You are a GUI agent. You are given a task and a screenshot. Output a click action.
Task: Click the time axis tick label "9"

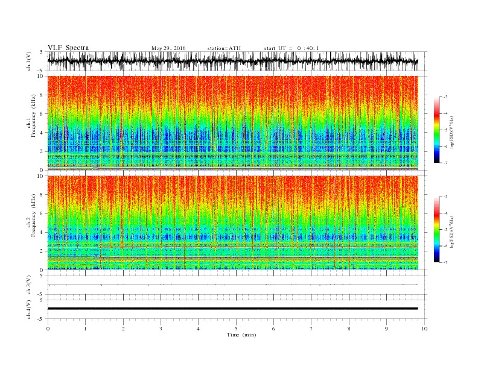[386, 329]
